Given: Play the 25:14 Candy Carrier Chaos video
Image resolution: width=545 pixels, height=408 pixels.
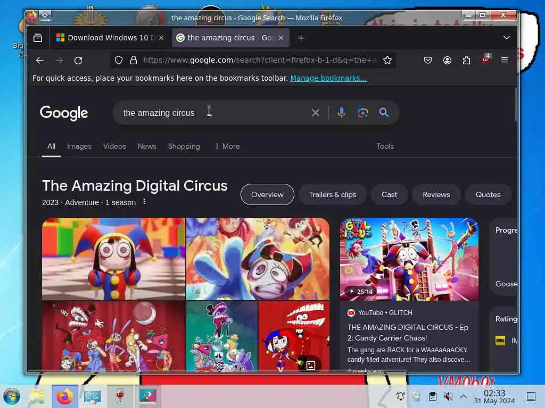Looking at the screenshot, I should [x=409, y=259].
